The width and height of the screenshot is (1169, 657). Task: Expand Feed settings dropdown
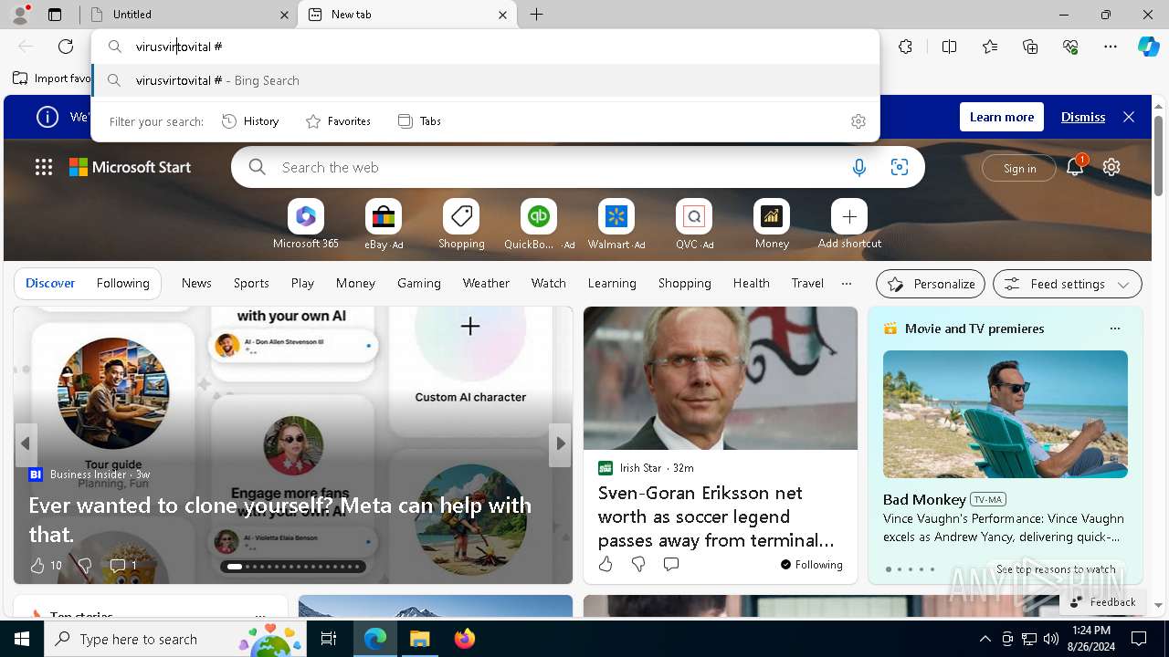(x=1067, y=284)
